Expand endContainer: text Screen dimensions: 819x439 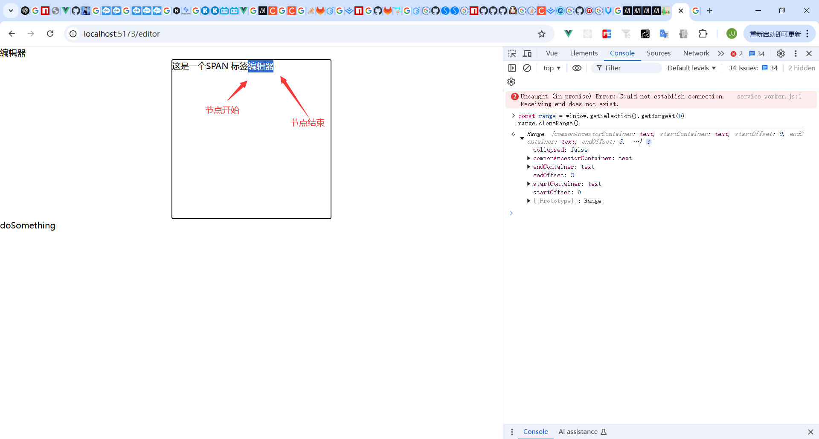pyautogui.click(x=529, y=167)
